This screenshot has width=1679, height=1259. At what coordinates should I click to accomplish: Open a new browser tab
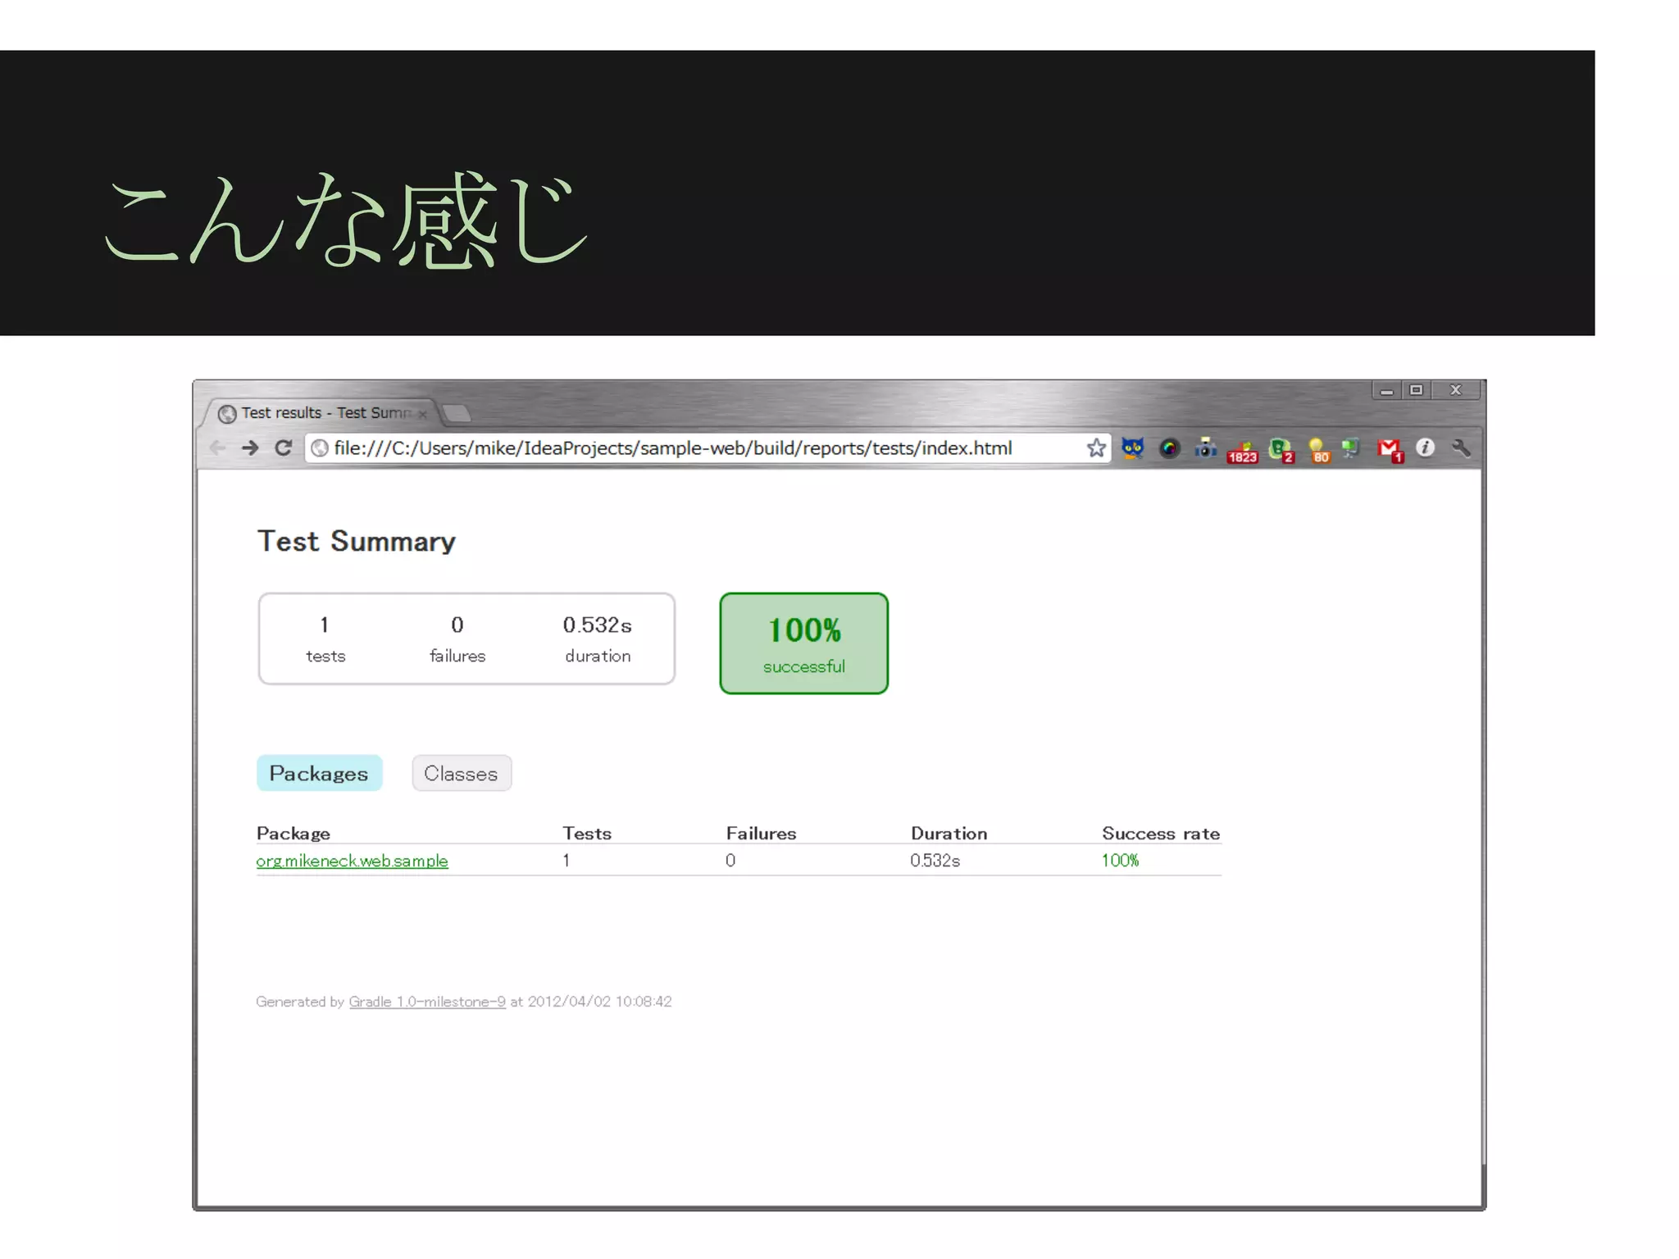point(457,412)
